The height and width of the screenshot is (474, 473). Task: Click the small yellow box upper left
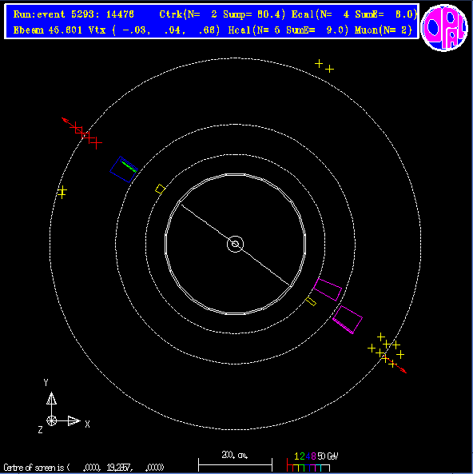[x=160, y=189]
